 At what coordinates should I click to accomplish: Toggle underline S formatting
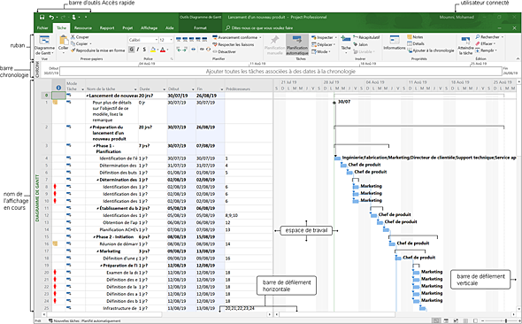144,50
